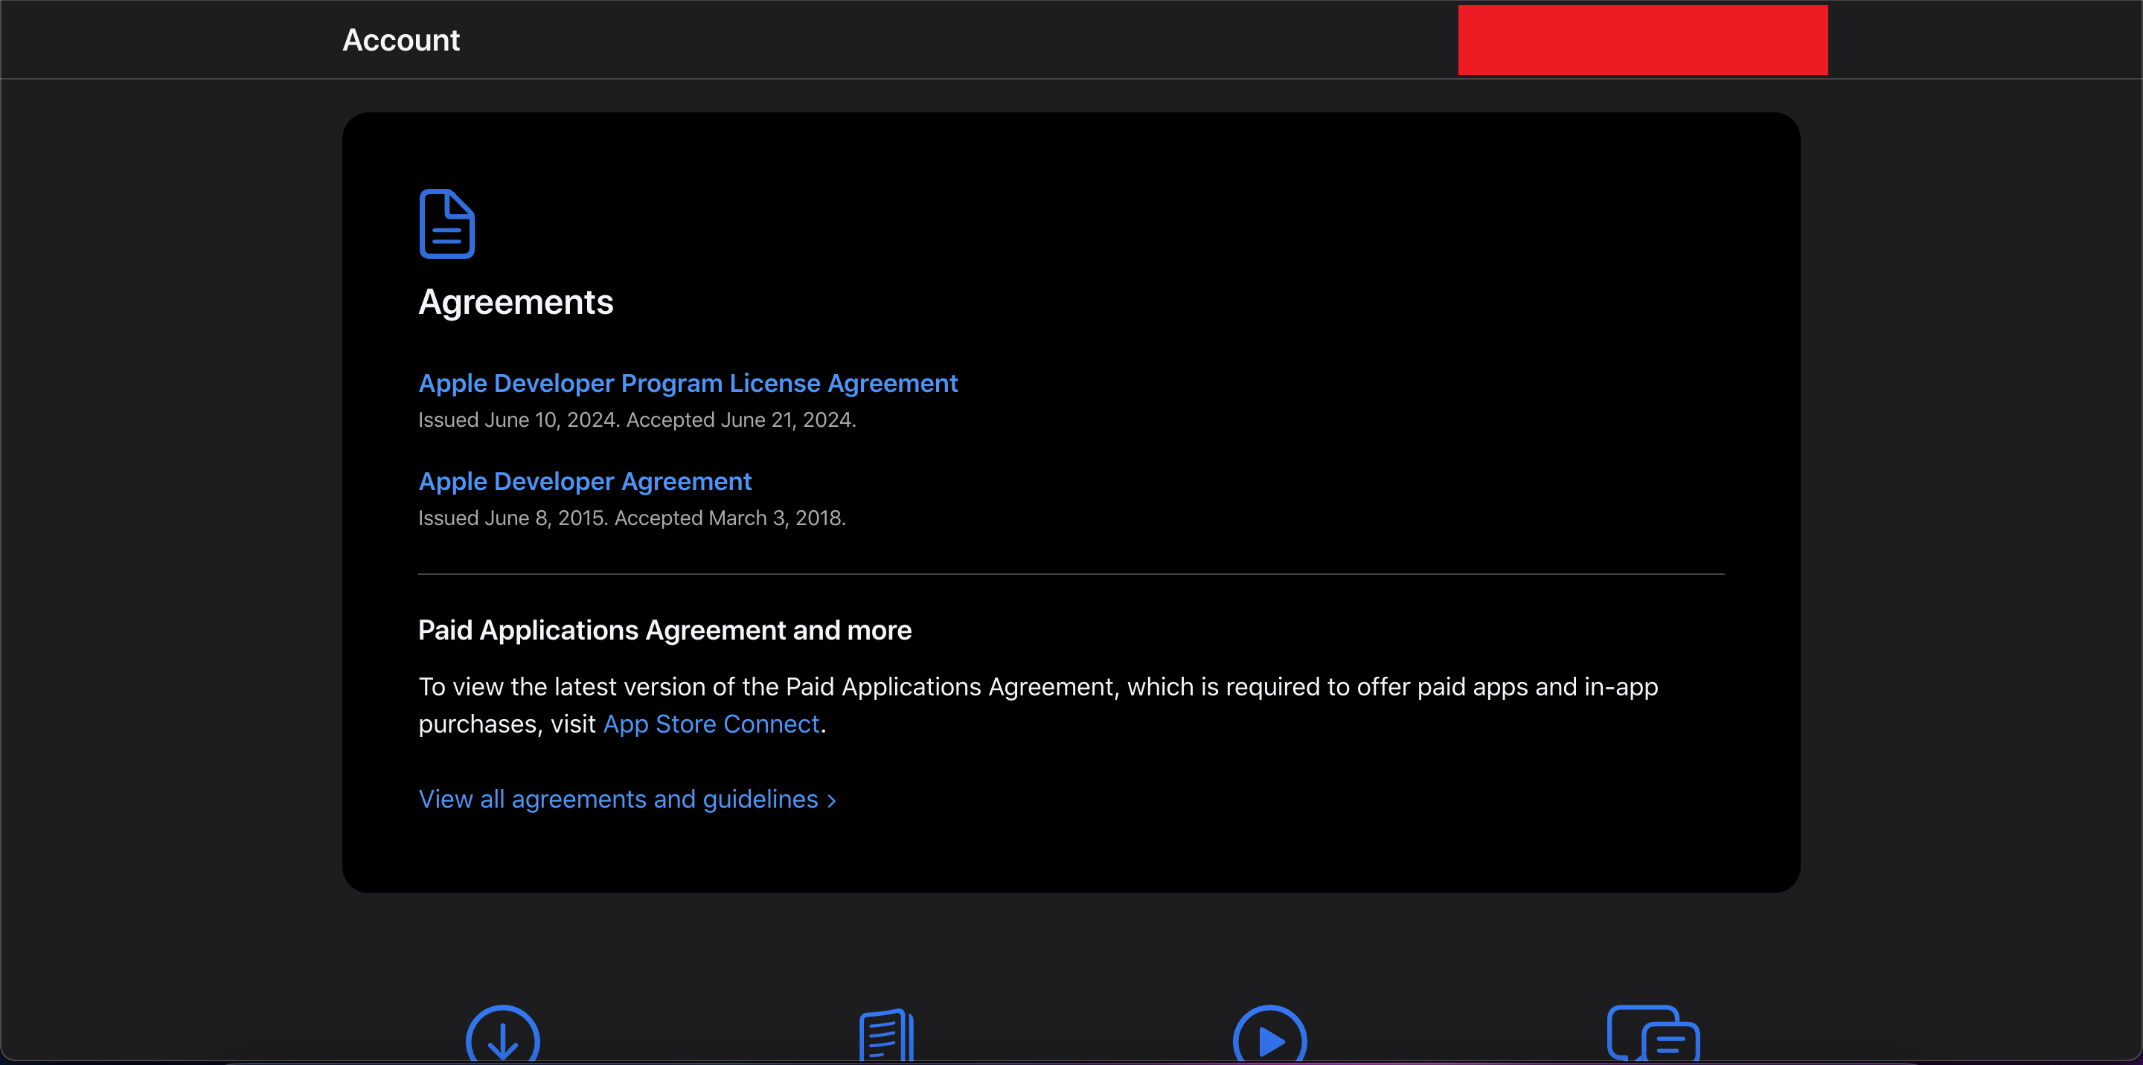Screen dimensions: 2143x1065
Task: Open Apple Developer Program License Agreement
Action: point(688,383)
